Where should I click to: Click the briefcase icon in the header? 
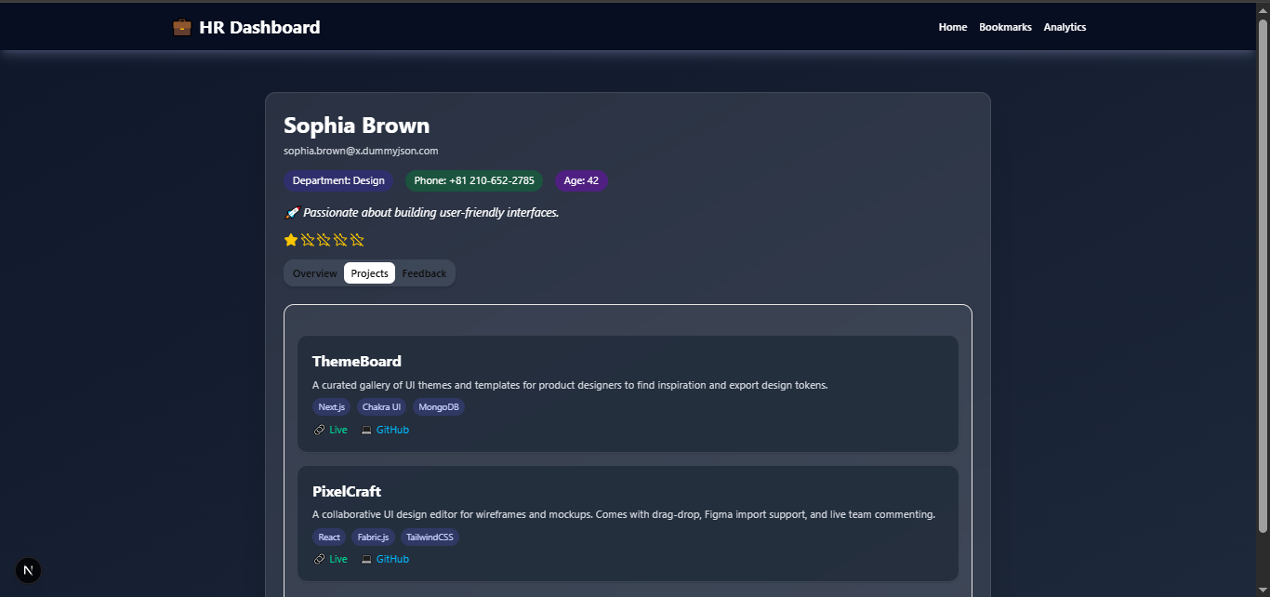[182, 27]
